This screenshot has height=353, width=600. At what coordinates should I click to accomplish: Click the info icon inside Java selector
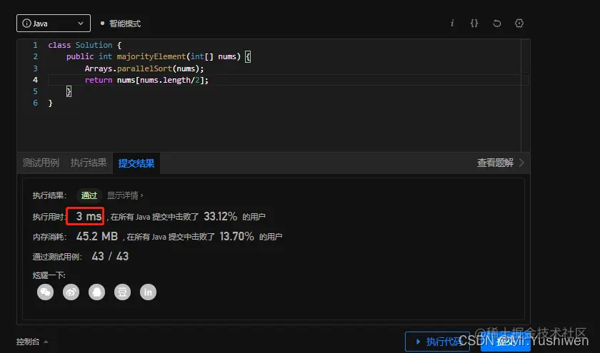(26, 24)
